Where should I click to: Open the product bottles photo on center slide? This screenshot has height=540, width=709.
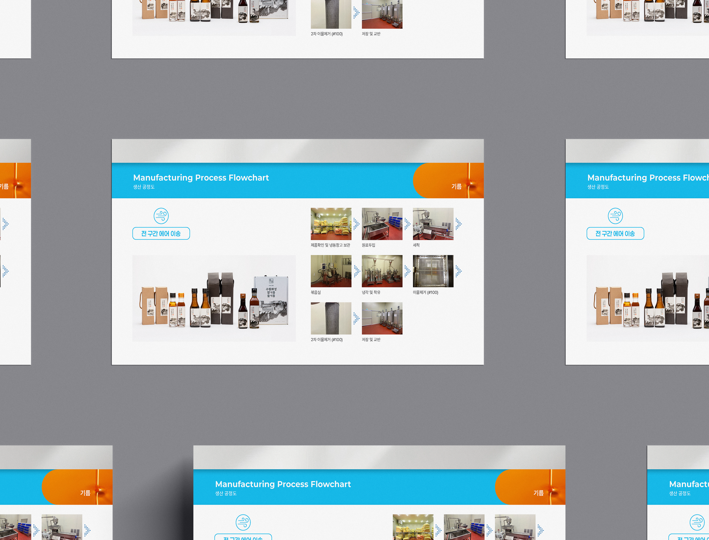(x=214, y=298)
